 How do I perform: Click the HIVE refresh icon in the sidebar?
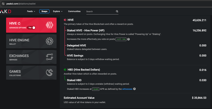(x=19, y=23)
